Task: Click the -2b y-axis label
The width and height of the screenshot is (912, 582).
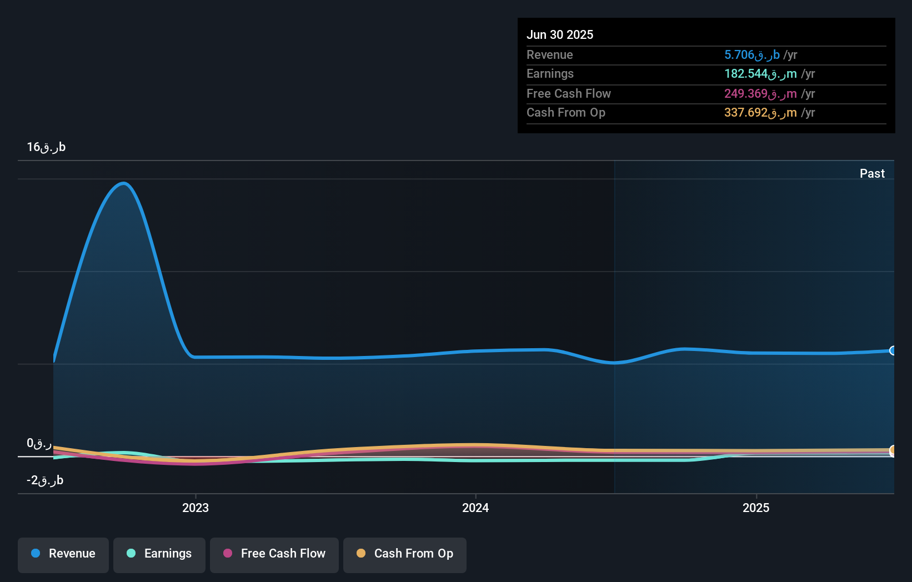Action: click(x=45, y=480)
